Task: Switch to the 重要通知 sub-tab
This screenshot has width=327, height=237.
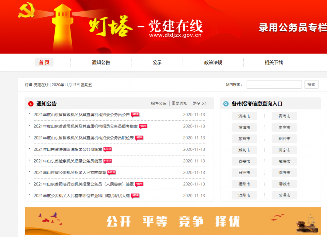Action: (x=180, y=103)
